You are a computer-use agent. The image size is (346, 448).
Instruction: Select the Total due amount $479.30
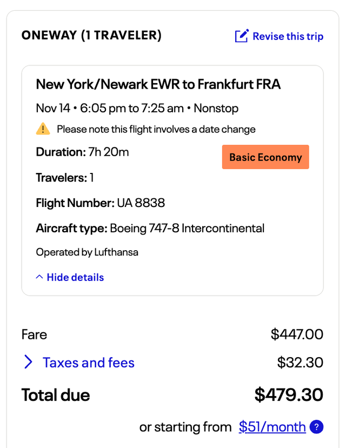(289, 394)
